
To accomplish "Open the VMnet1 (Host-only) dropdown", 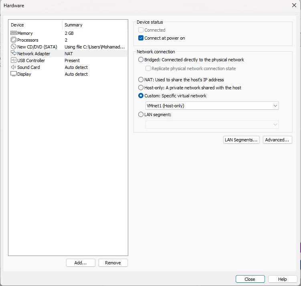I will (212, 106).
